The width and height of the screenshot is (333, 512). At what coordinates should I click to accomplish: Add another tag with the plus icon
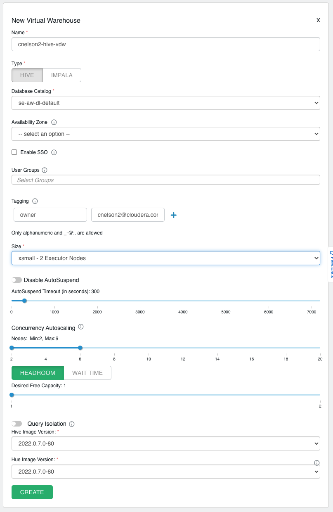tap(174, 215)
